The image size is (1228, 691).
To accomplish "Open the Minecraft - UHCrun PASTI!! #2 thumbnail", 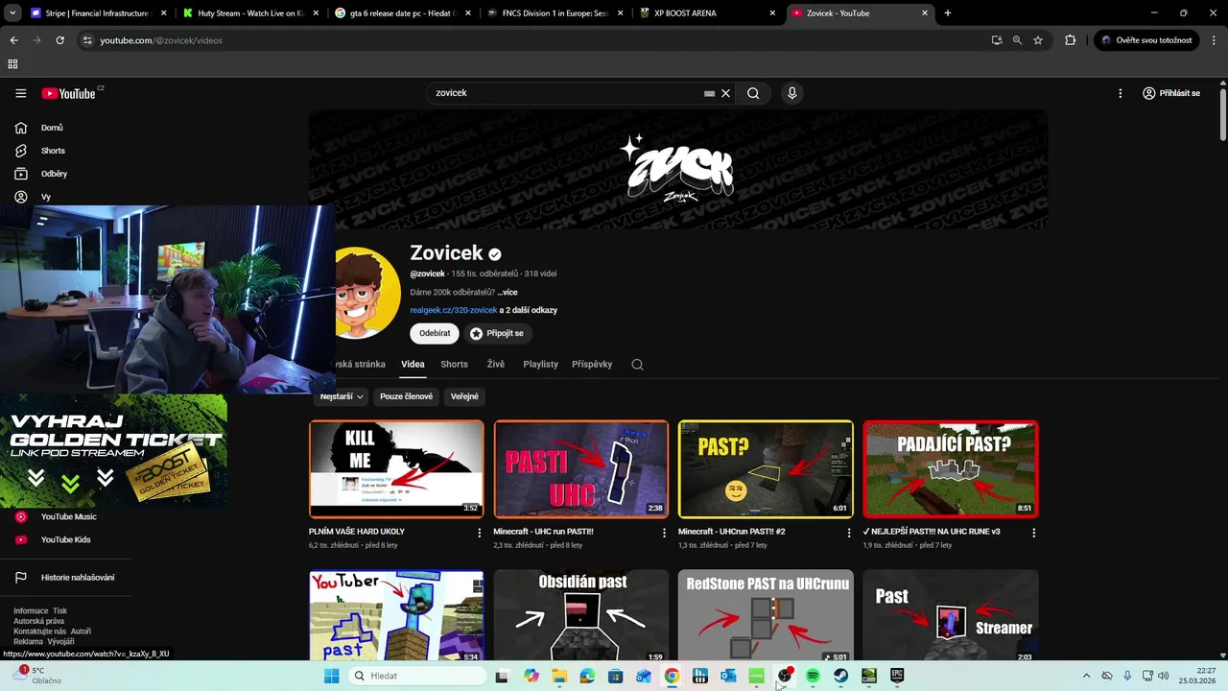I will pos(766,469).
